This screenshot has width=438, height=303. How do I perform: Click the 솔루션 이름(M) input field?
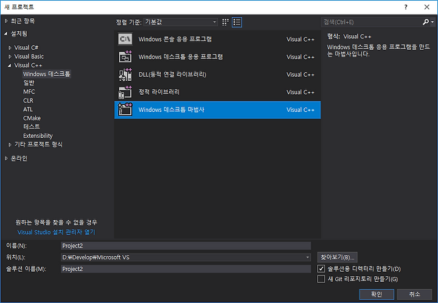pos(186,269)
